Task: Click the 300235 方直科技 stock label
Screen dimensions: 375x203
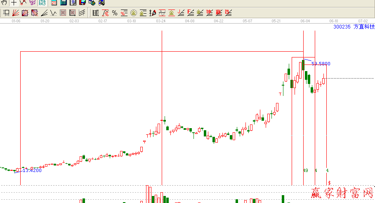Action: (354, 26)
